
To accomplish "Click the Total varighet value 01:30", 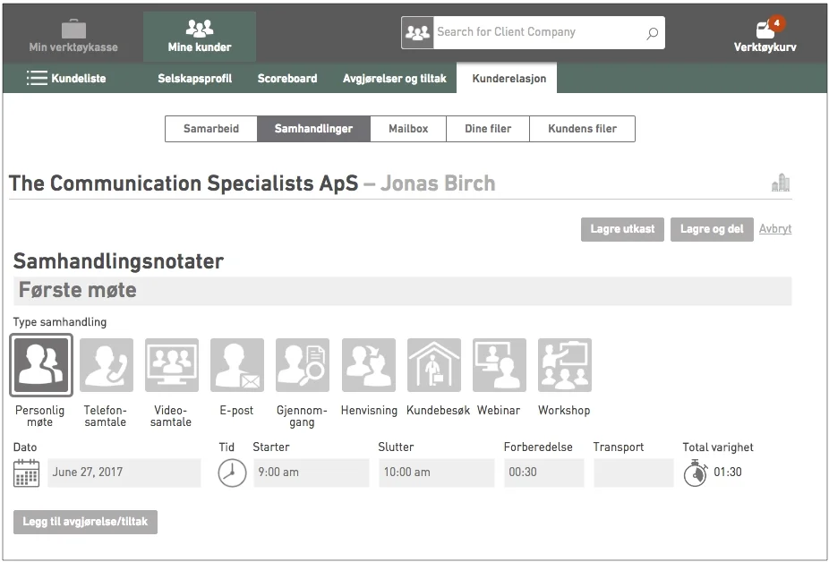I will tap(728, 473).
